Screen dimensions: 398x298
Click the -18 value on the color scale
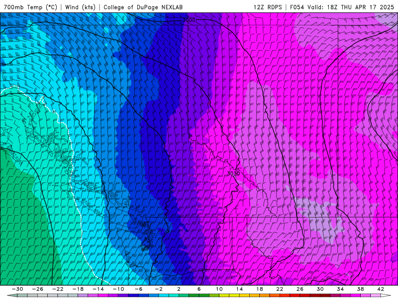click(x=78, y=289)
